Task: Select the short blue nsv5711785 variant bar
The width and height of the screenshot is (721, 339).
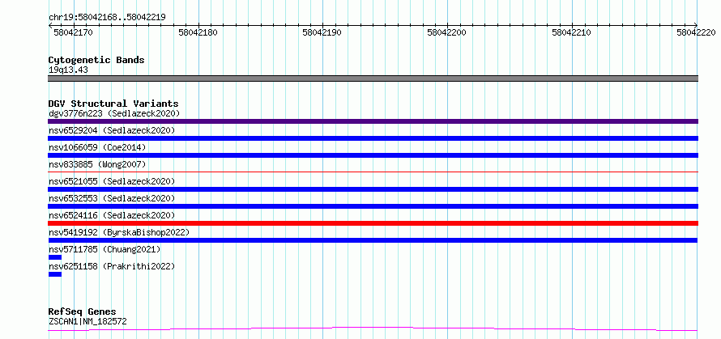Action: click(x=55, y=257)
